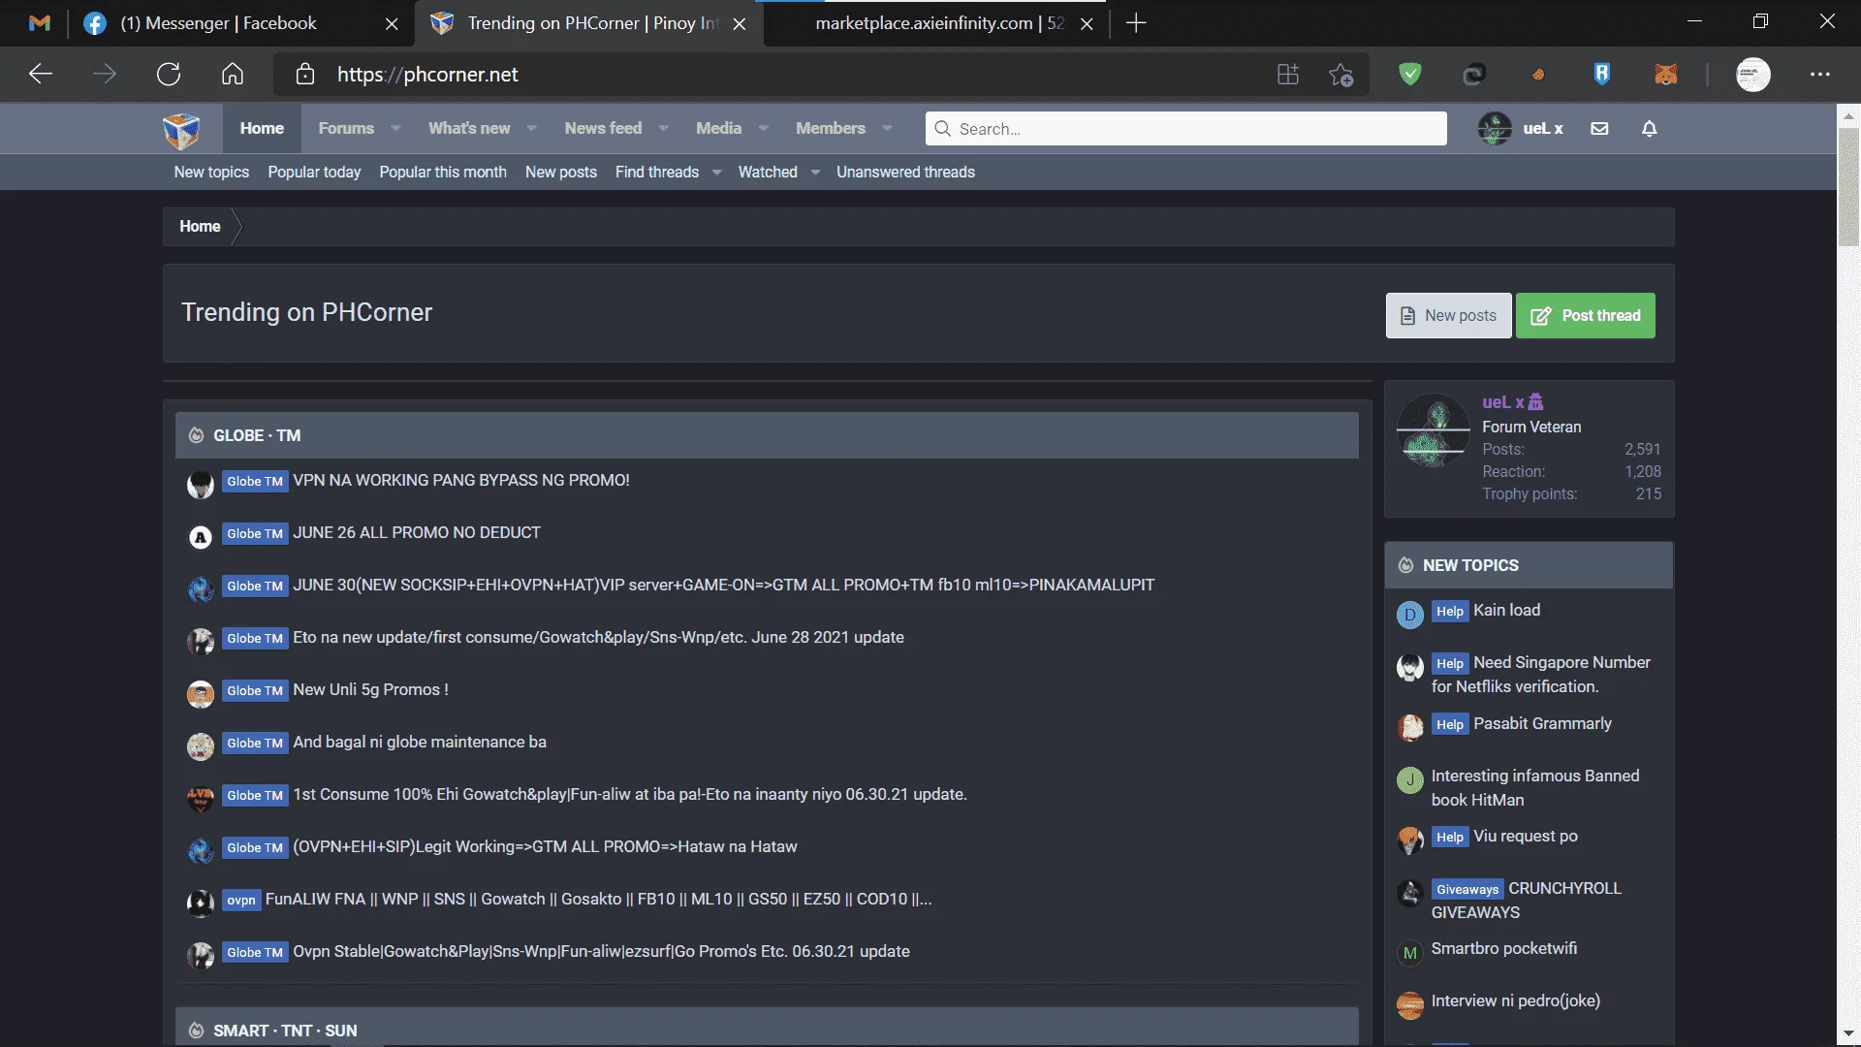Open the inbox envelope icon
Viewport: 1861px width, 1047px height.
coord(1599,128)
